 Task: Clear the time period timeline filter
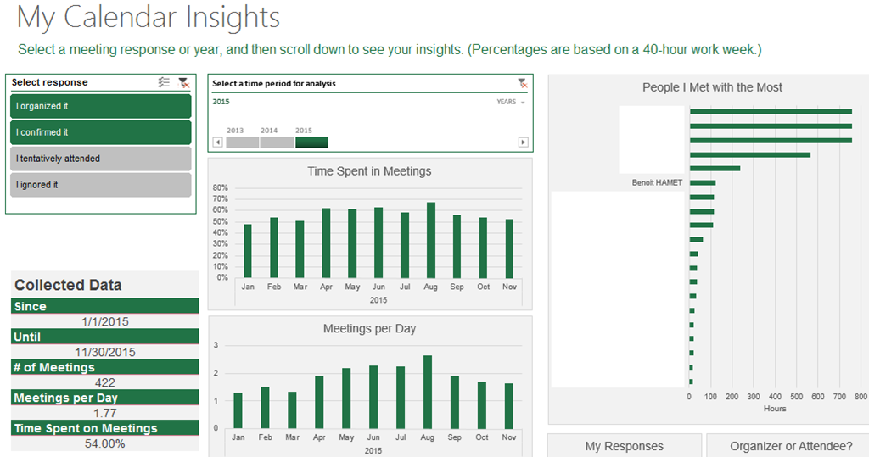click(x=523, y=83)
